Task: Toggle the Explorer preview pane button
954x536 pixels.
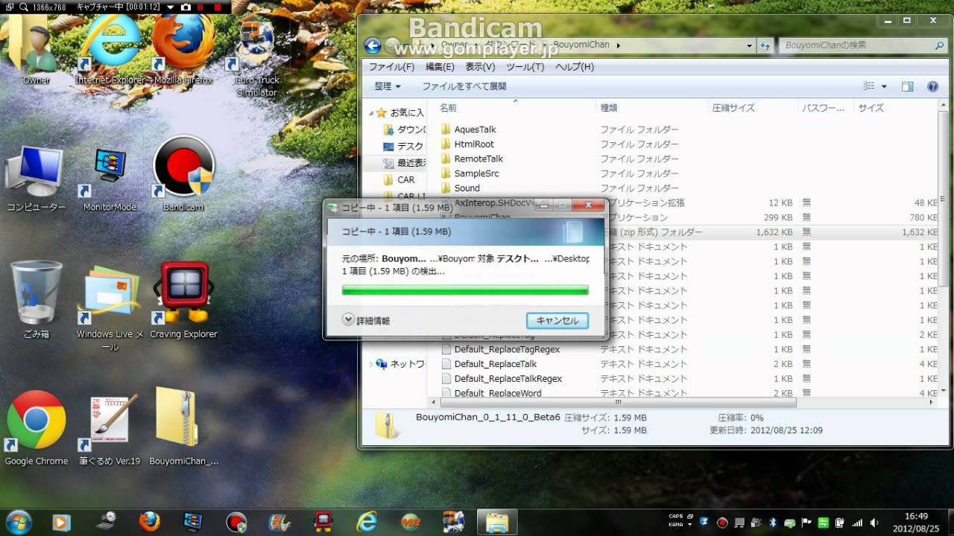Action: tap(907, 86)
